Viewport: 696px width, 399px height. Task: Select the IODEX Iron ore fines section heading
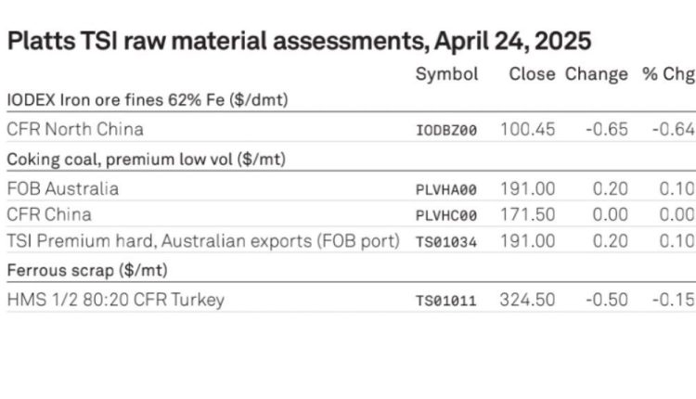(148, 100)
